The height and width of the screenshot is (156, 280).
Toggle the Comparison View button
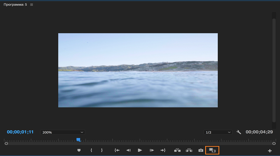click(x=212, y=150)
